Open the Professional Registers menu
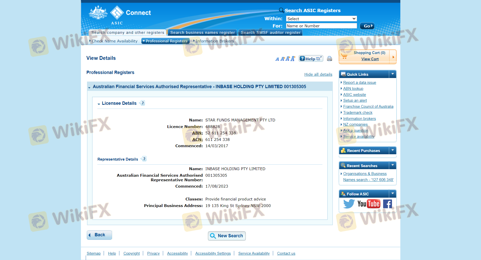481x260 pixels. [x=166, y=41]
